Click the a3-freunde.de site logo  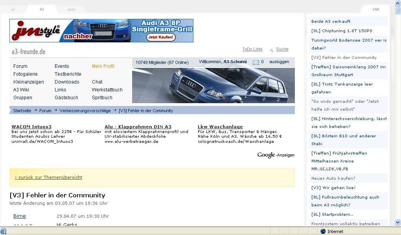(x=28, y=52)
